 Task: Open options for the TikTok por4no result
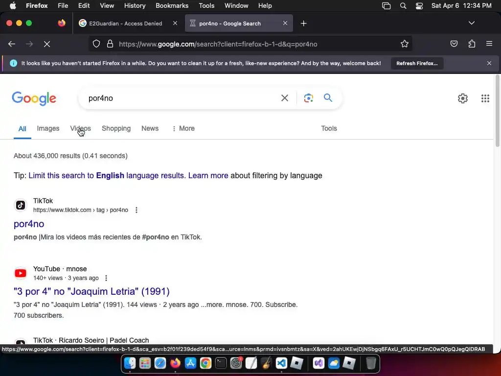[x=137, y=210]
